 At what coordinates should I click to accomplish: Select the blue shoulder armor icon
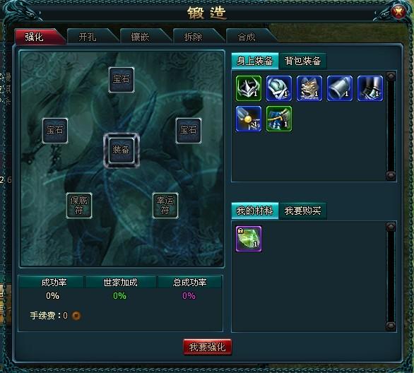pyautogui.click(x=279, y=88)
